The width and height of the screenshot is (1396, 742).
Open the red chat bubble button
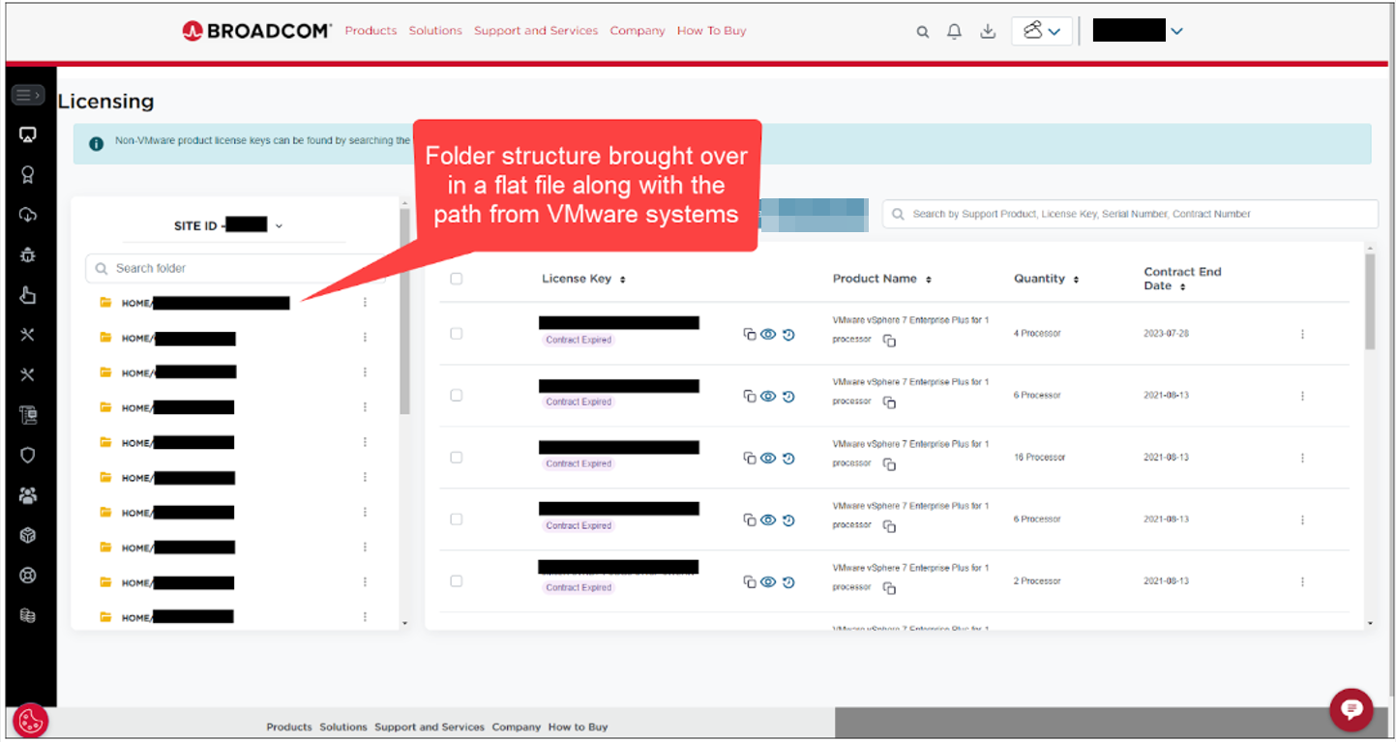tap(1351, 709)
